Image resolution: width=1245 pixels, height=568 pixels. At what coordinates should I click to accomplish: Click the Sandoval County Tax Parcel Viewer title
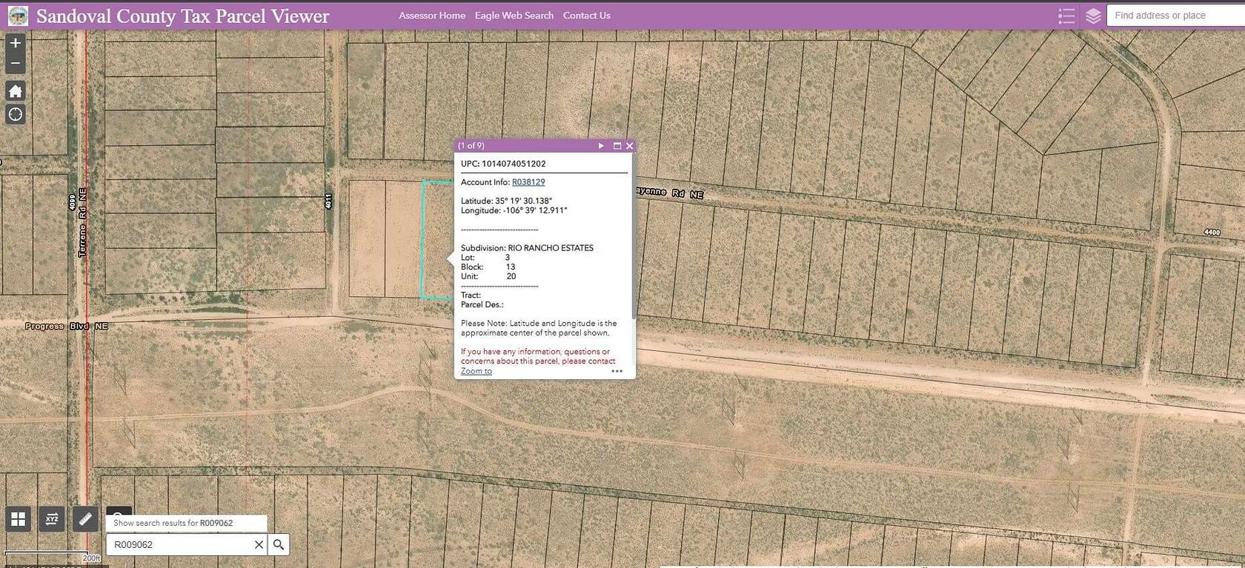[x=183, y=16]
